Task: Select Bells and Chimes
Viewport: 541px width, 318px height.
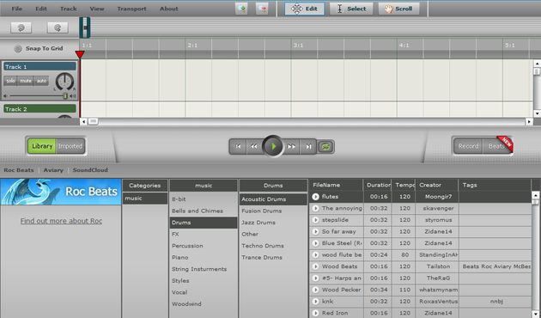Action: pyautogui.click(x=204, y=211)
